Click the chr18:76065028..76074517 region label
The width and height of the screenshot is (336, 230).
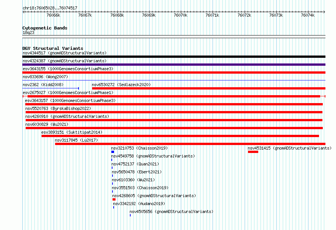pos(50,8)
